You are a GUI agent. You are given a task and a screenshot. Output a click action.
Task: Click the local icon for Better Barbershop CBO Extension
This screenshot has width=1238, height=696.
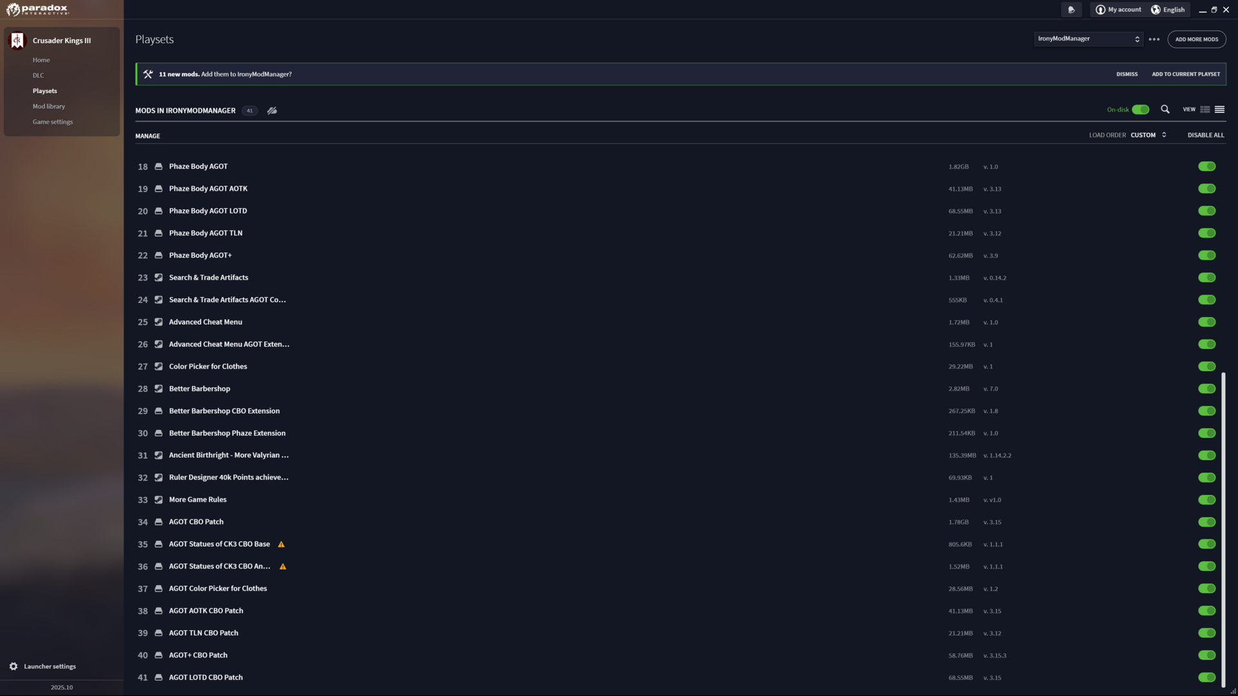coord(159,411)
